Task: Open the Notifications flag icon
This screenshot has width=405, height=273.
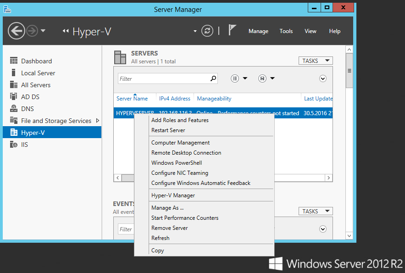Action: [232, 30]
